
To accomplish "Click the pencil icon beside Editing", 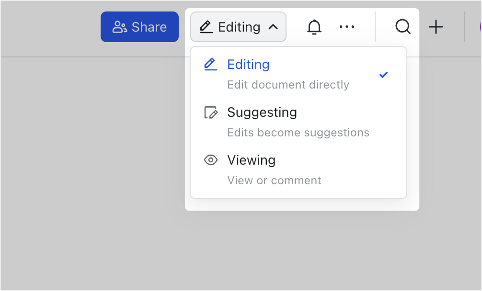I will tap(206, 27).
